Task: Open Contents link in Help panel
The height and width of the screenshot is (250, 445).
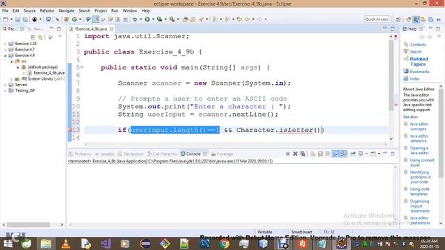Action: click(x=417, y=44)
